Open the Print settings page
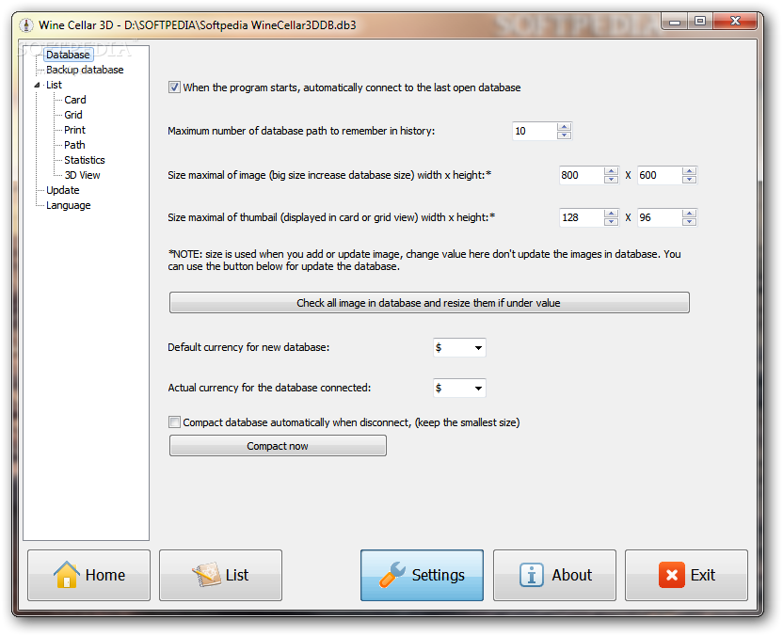The height and width of the screenshot is (636, 783). click(74, 130)
